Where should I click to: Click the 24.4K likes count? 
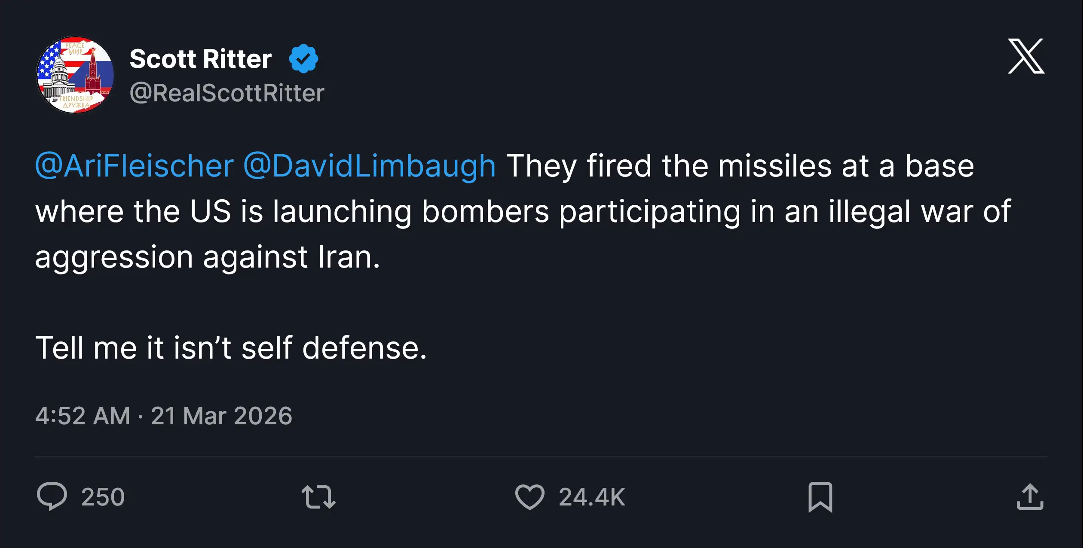pos(592,497)
